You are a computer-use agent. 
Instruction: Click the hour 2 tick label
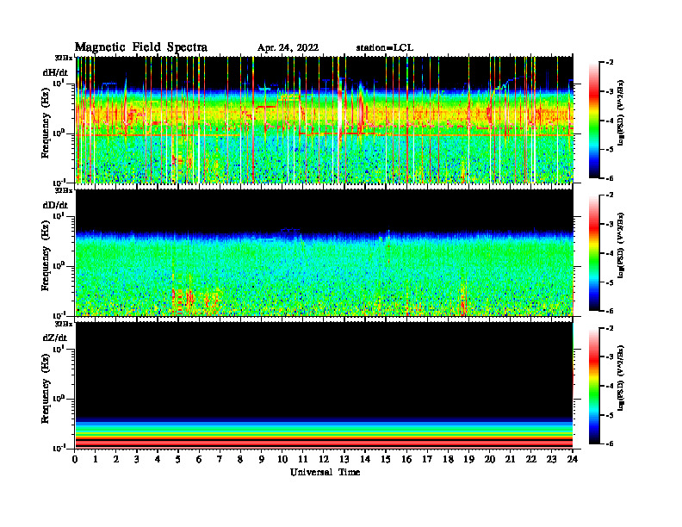point(116,459)
